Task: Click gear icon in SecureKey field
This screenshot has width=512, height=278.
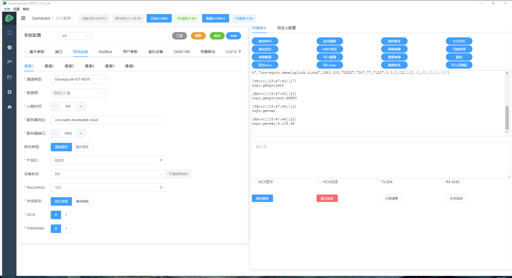Action: pos(161,187)
